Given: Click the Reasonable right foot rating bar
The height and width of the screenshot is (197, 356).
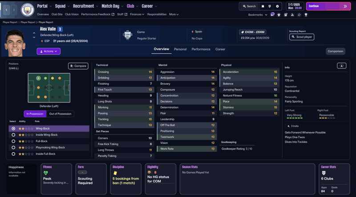Looking at the screenshot, I should pos(327,116).
